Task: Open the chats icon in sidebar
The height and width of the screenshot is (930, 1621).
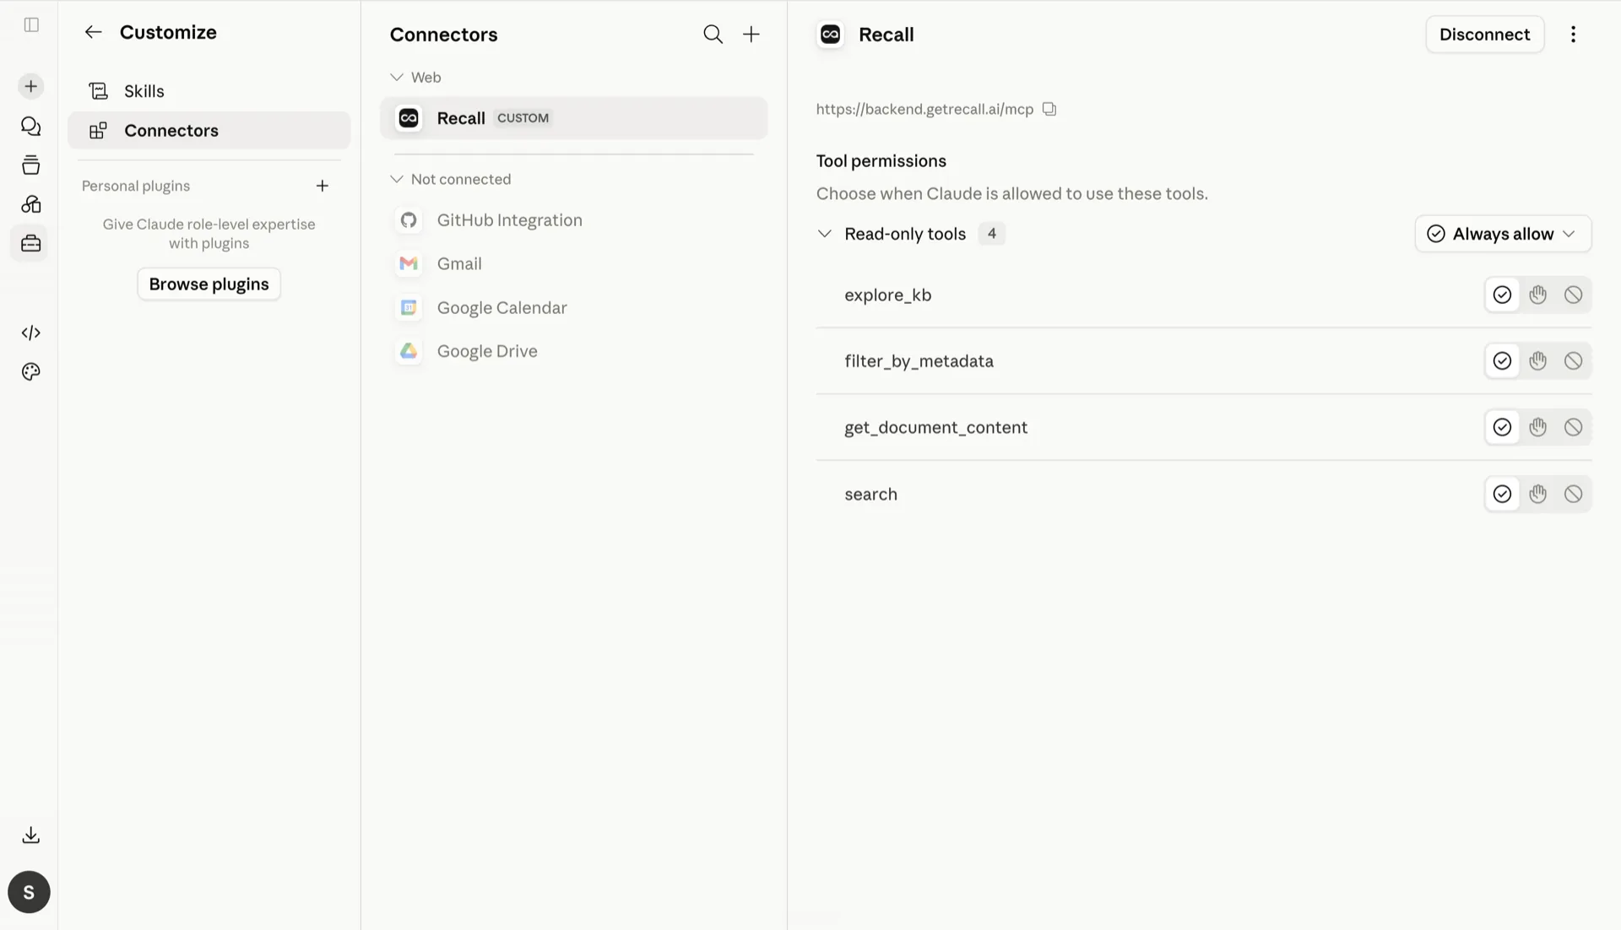Action: tap(30, 127)
